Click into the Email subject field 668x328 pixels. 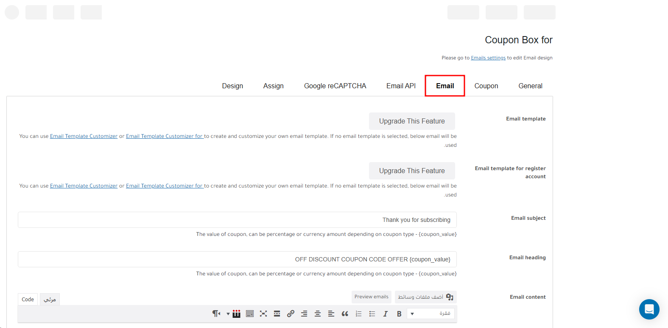tap(237, 220)
